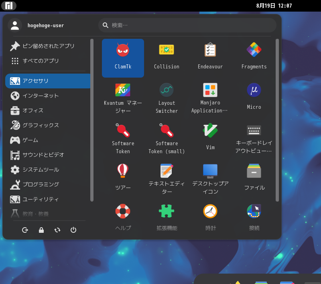Open the 時計 clock app
321x284 pixels.
(210, 218)
